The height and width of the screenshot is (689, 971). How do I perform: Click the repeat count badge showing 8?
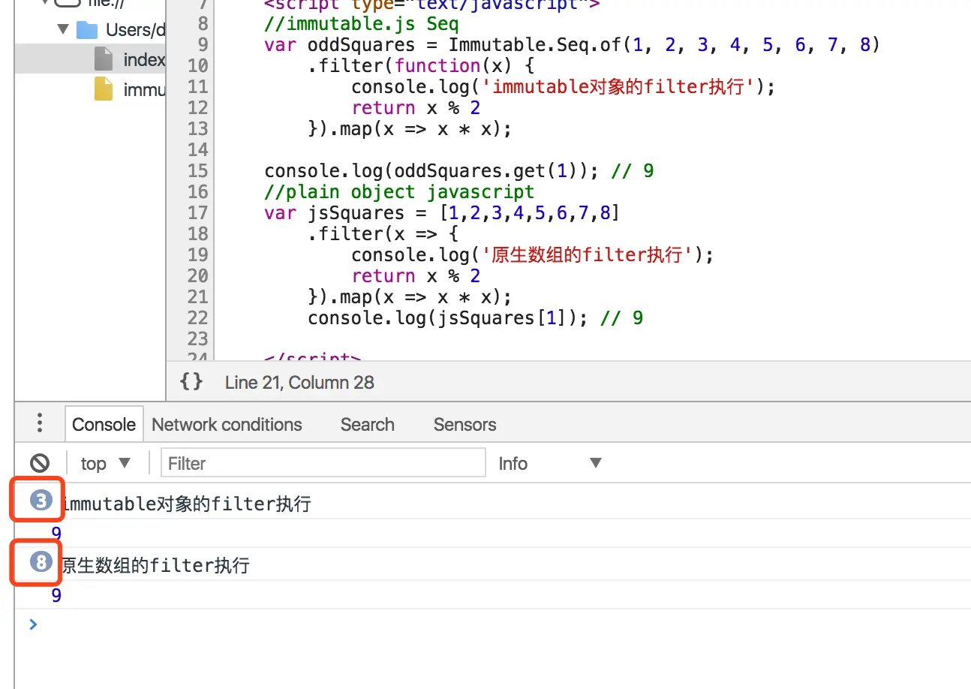pos(41,561)
